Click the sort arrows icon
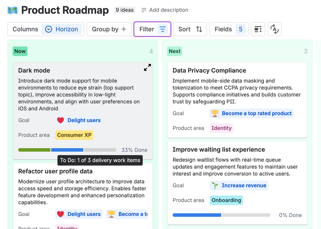Viewport: 321px width, 229px height. pos(199,29)
